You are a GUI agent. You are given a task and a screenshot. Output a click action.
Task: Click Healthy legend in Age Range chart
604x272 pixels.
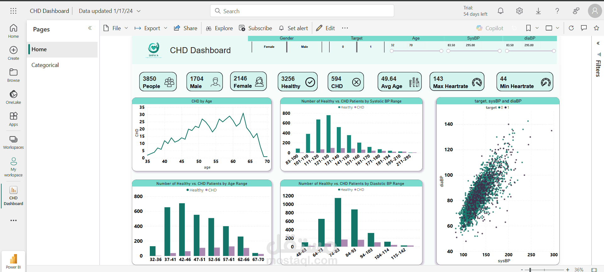(x=195, y=190)
